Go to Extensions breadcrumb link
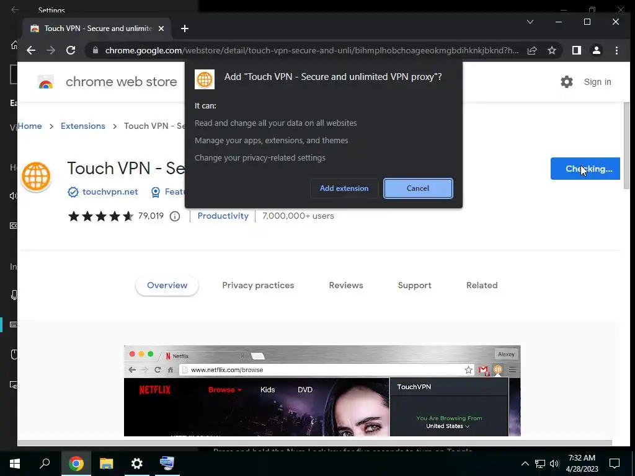Viewport: 635px width, 476px height. [x=83, y=126]
